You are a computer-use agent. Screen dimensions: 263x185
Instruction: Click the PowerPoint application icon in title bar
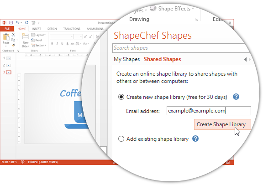5,23
